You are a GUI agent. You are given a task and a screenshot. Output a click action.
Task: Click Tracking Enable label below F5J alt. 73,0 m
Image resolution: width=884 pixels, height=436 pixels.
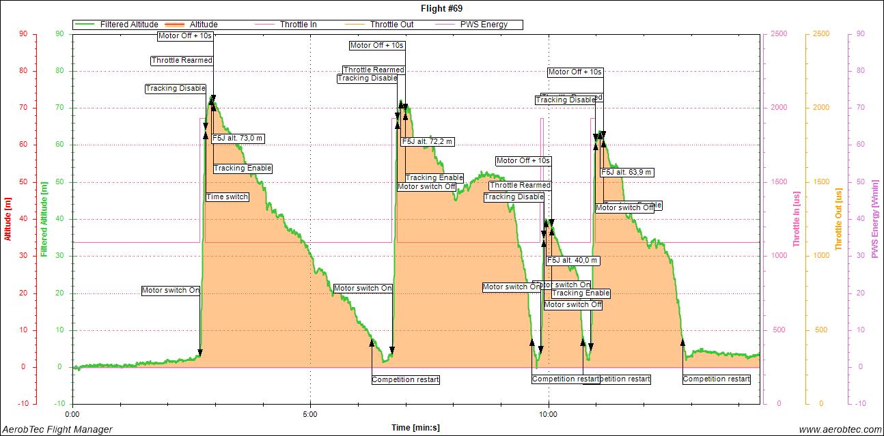click(243, 168)
